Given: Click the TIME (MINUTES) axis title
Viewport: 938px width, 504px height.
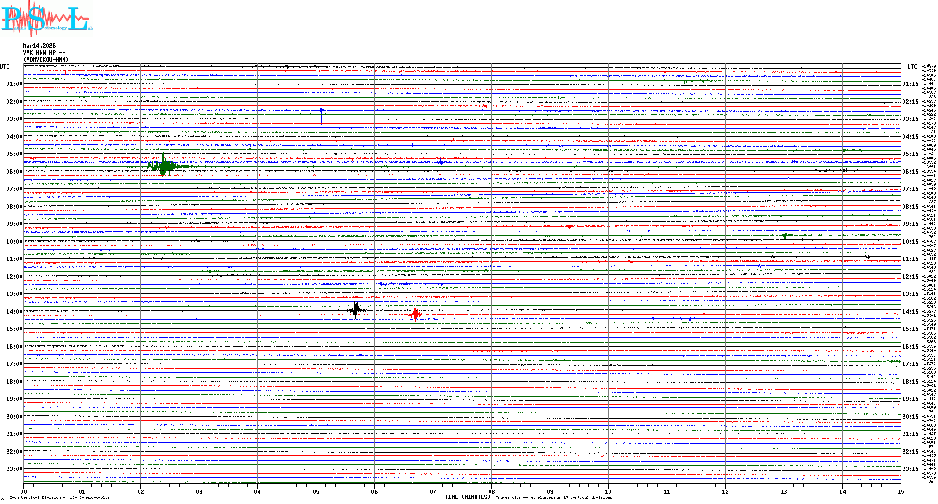Looking at the screenshot, I should 468,497.
